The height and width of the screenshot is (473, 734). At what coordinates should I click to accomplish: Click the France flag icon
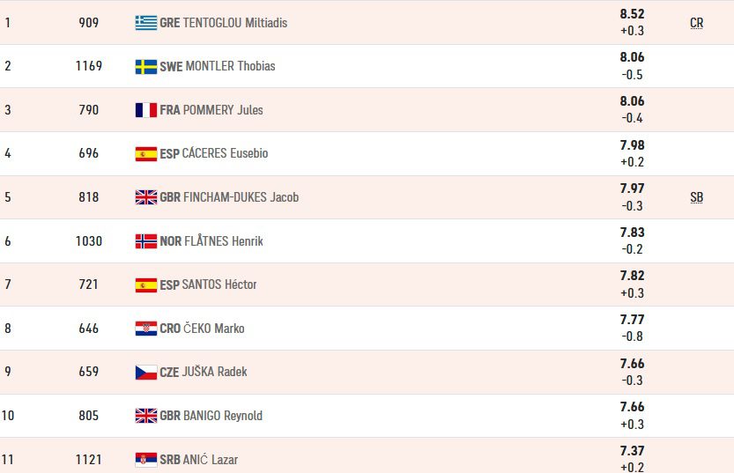click(x=146, y=110)
